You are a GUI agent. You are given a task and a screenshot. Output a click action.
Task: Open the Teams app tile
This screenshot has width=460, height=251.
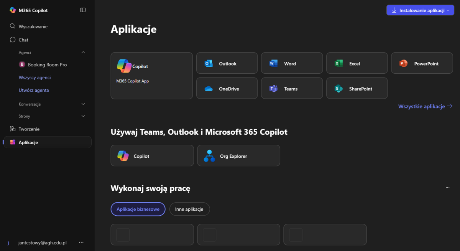(x=291, y=88)
